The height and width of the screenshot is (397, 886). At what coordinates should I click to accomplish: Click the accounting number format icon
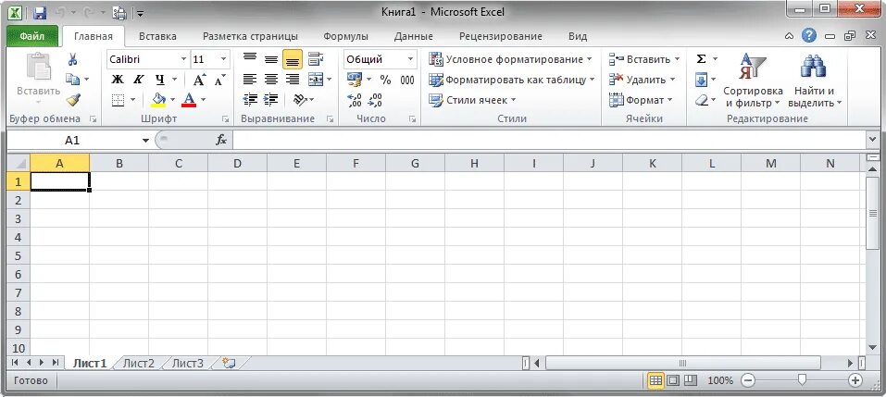pos(355,80)
